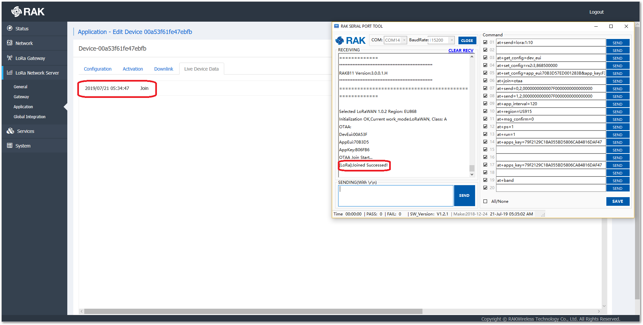The image size is (643, 325).
Task: Open the COM port dropdown
Action: point(404,40)
